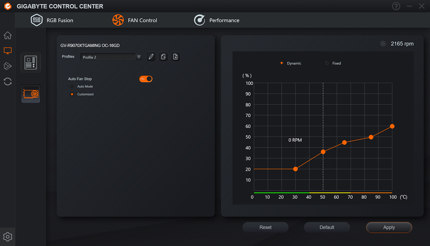Select the fan curve point near 85°C
The height and width of the screenshot is (246, 430).
click(371, 137)
